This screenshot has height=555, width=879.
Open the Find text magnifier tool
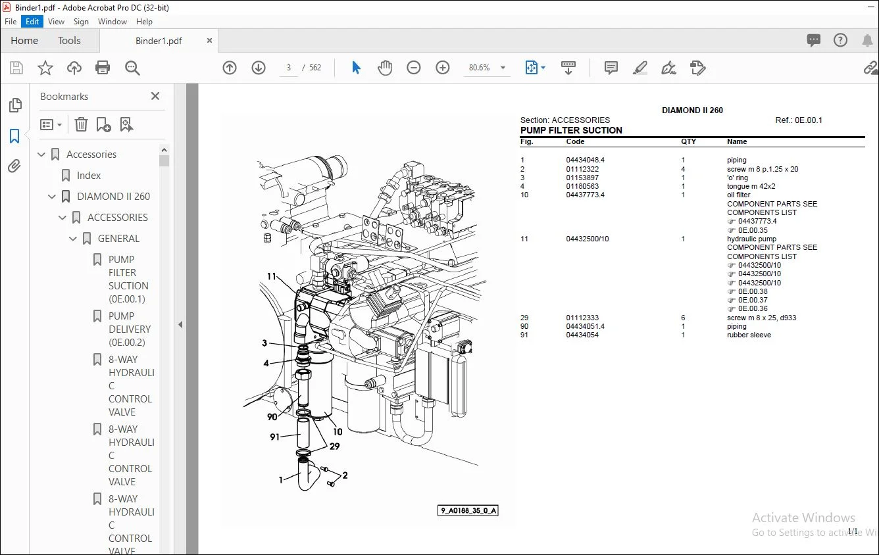[132, 68]
